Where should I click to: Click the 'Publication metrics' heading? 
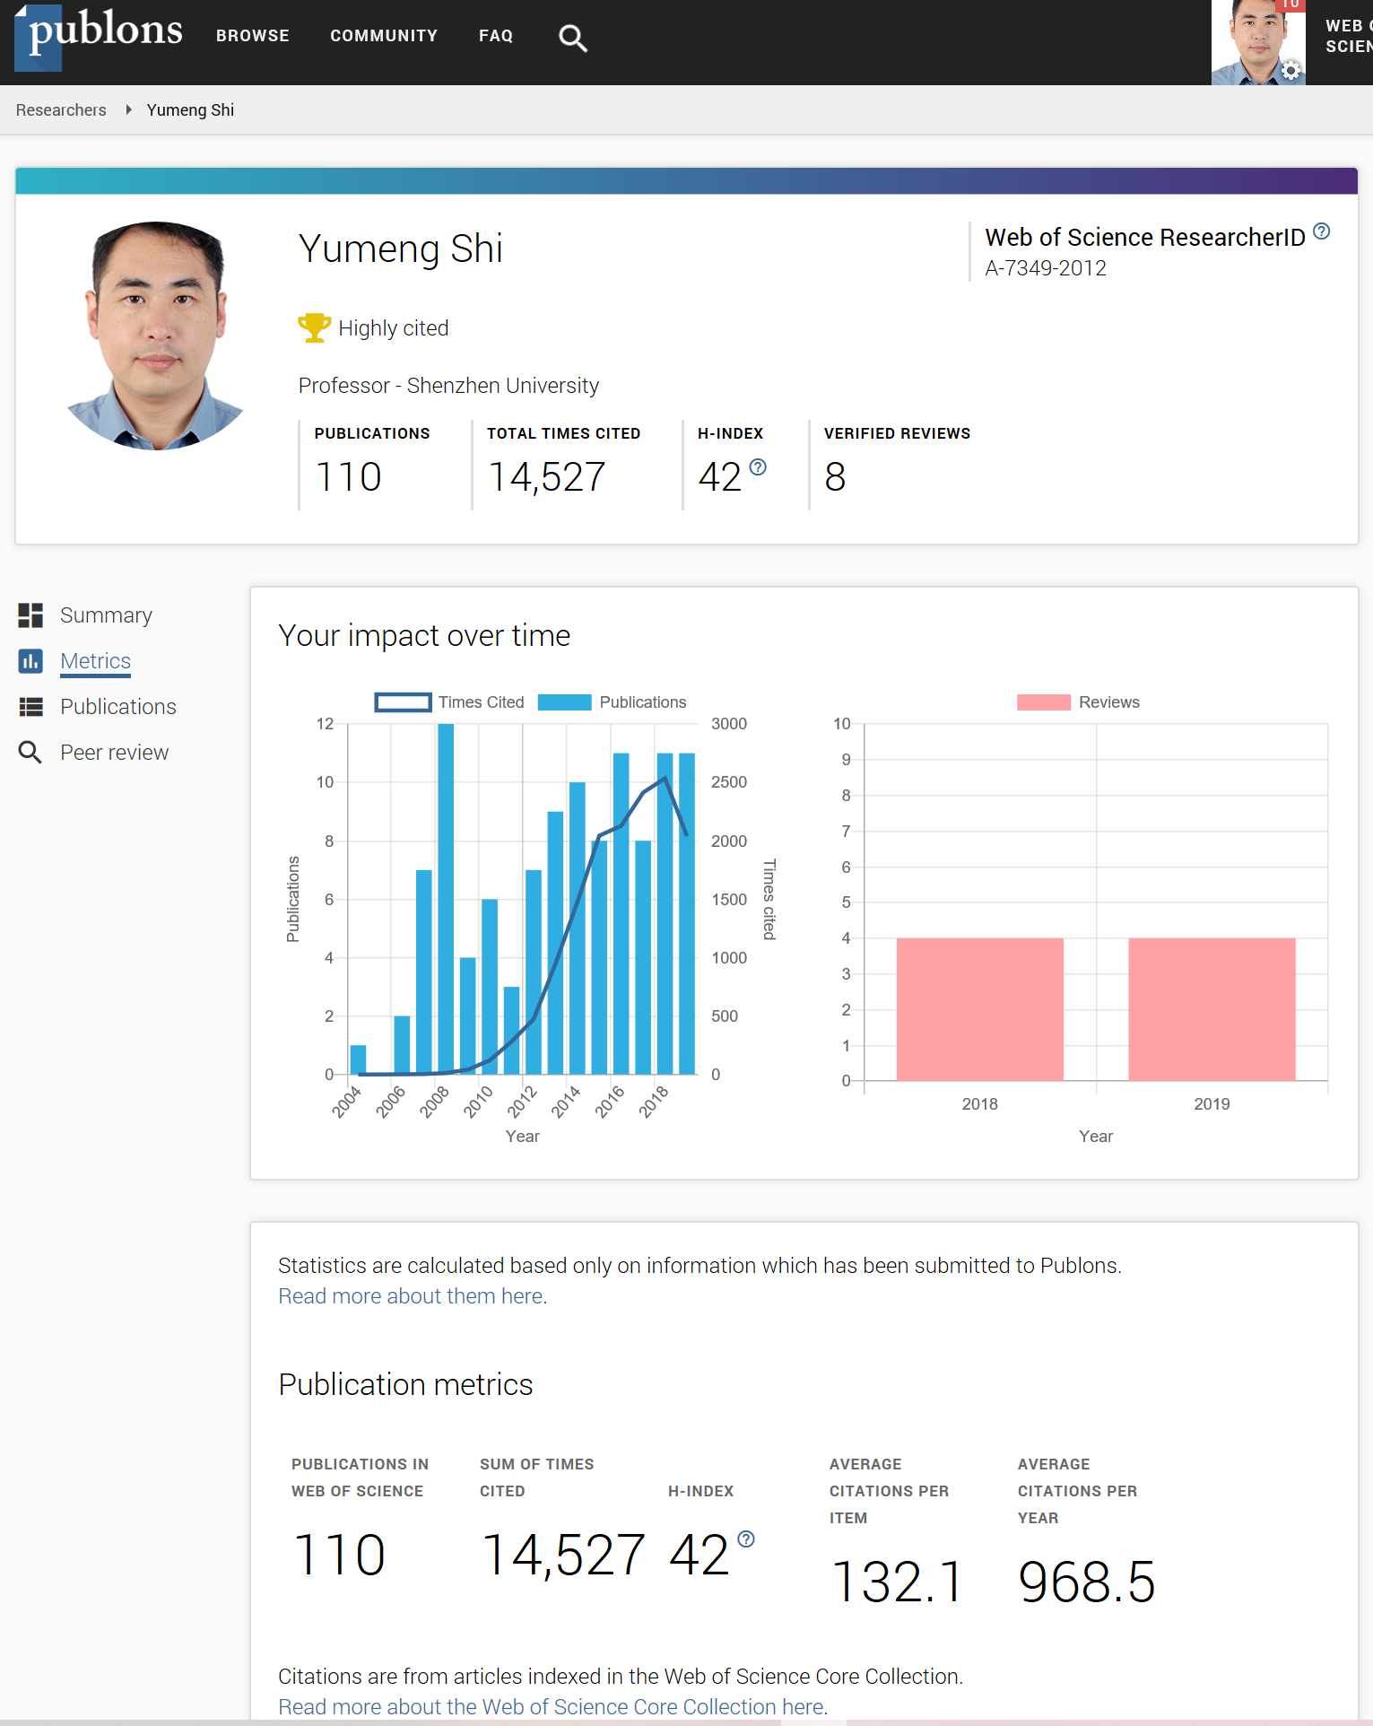(405, 1384)
